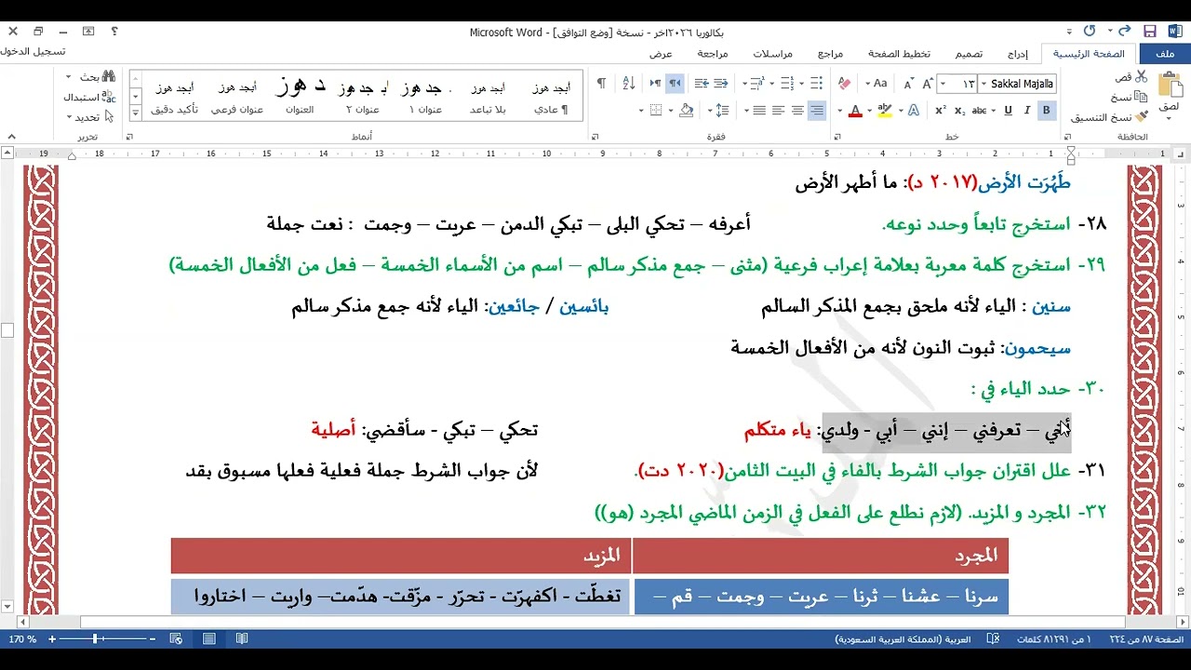Apply the بلا تباعد (No Spacing) style

pos(488,96)
